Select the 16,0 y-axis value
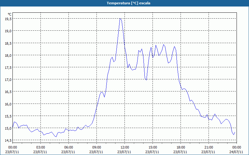 [x=8, y=104]
